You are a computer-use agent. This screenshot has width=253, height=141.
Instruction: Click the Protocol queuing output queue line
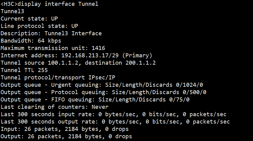tap(103, 92)
